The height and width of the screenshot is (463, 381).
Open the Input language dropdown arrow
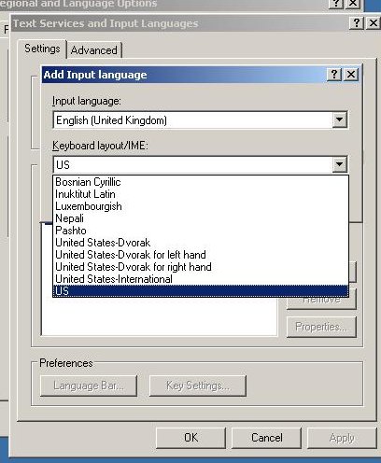coord(339,119)
